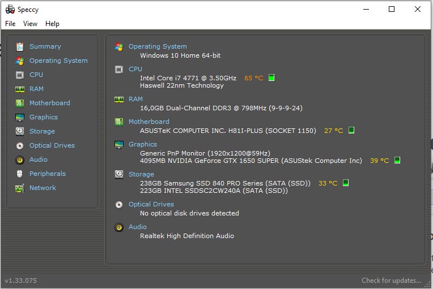Click the status icon beside storage 33 °C

click(x=346, y=183)
